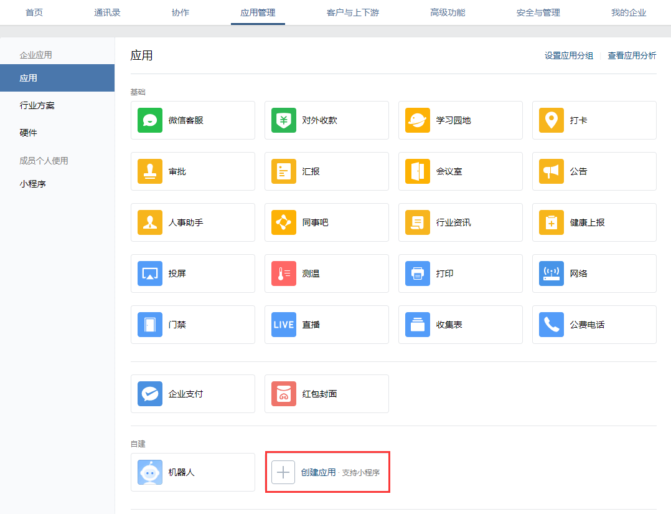Select 小程序 in the sidebar
This screenshot has height=514, width=671.
33,184
